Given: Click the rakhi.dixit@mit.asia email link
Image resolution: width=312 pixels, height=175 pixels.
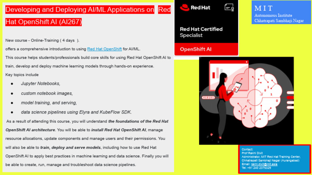Looking at the screenshot, I should (x=264, y=164).
